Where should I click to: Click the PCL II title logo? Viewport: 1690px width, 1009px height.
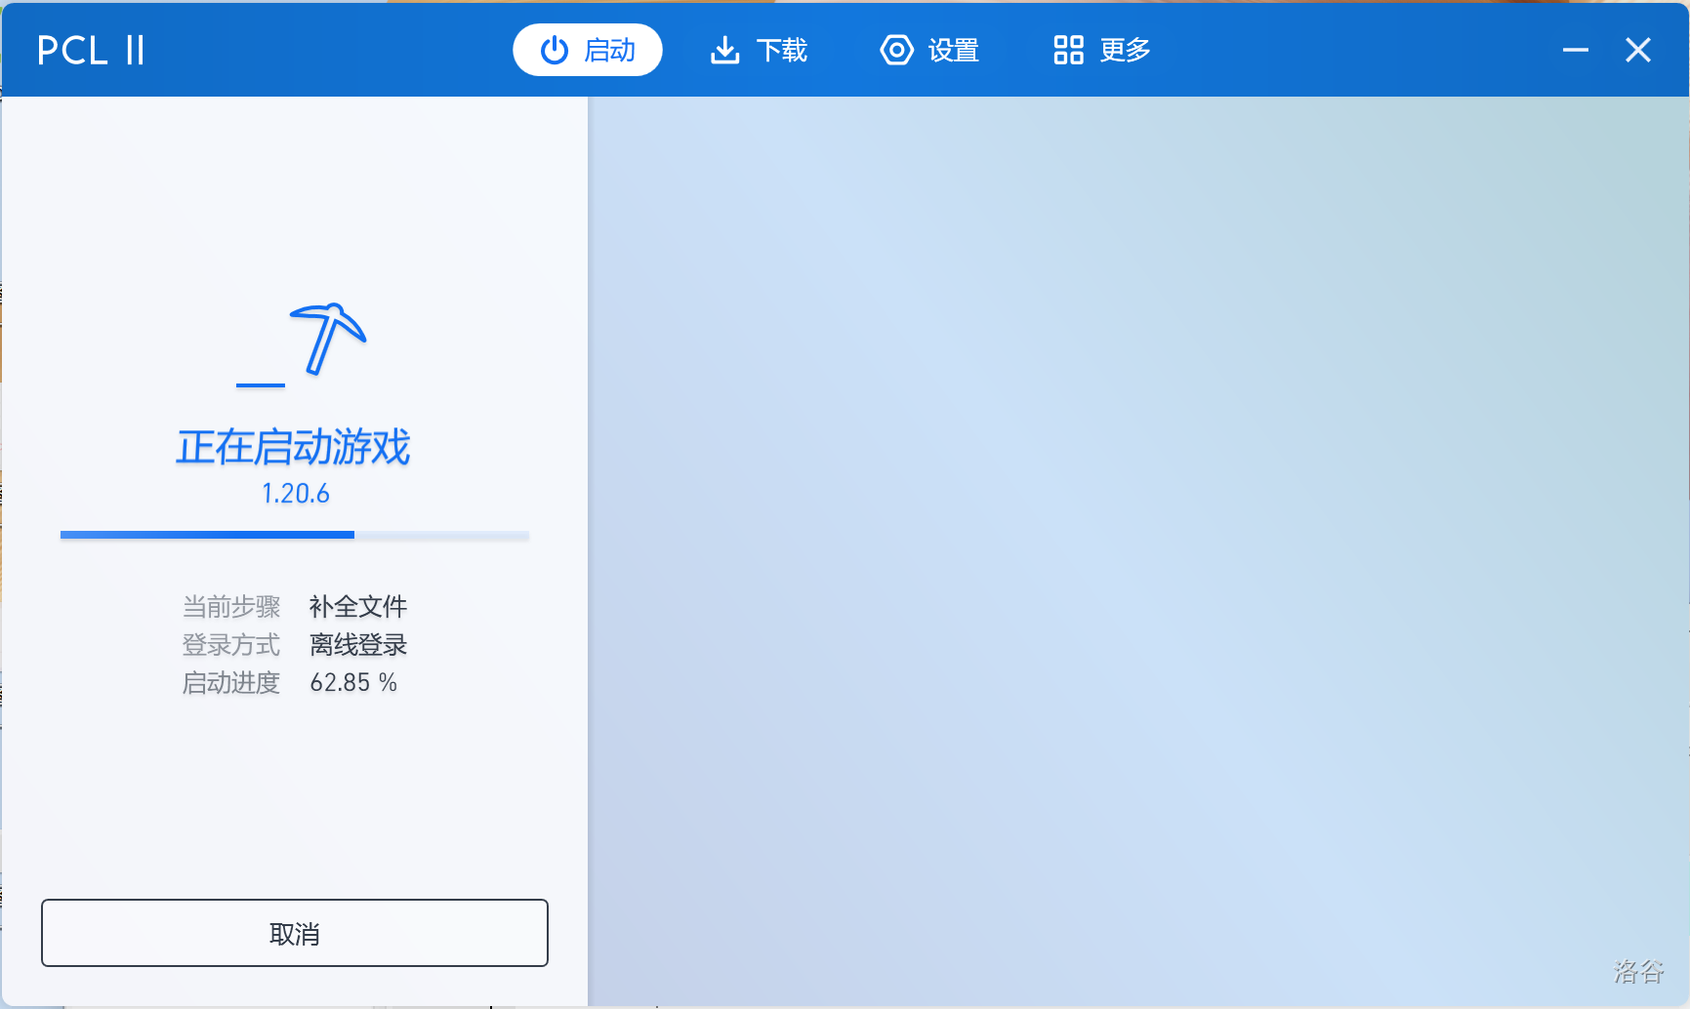click(91, 51)
